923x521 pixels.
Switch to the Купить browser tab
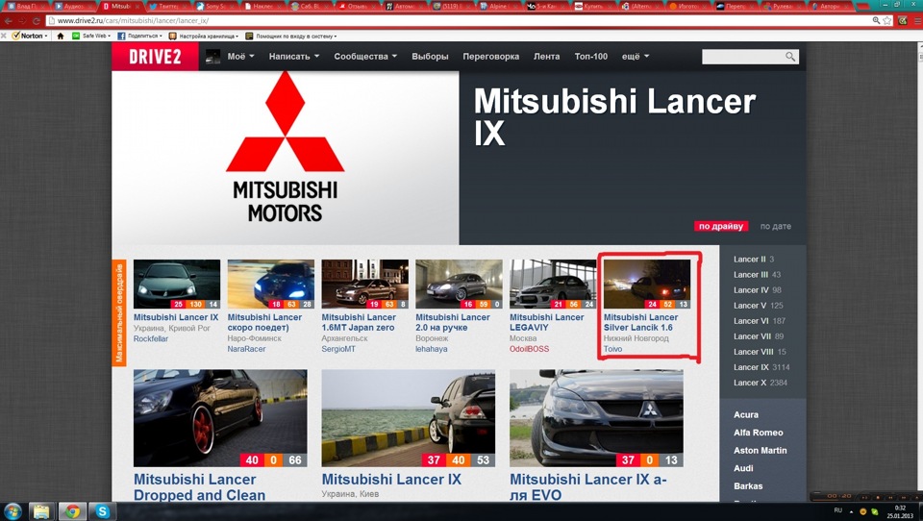593,6
